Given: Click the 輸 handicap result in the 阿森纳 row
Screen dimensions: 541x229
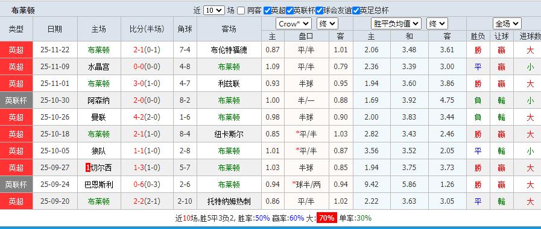Looking at the screenshot, I should tap(501, 100).
